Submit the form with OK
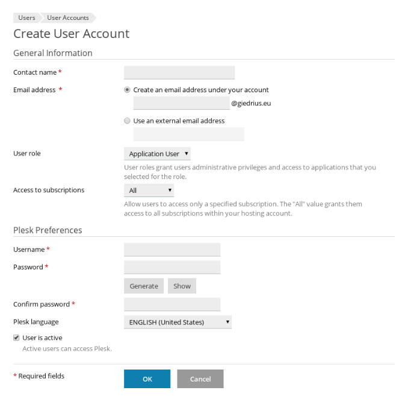The width and height of the screenshot is (405, 396). tap(147, 379)
